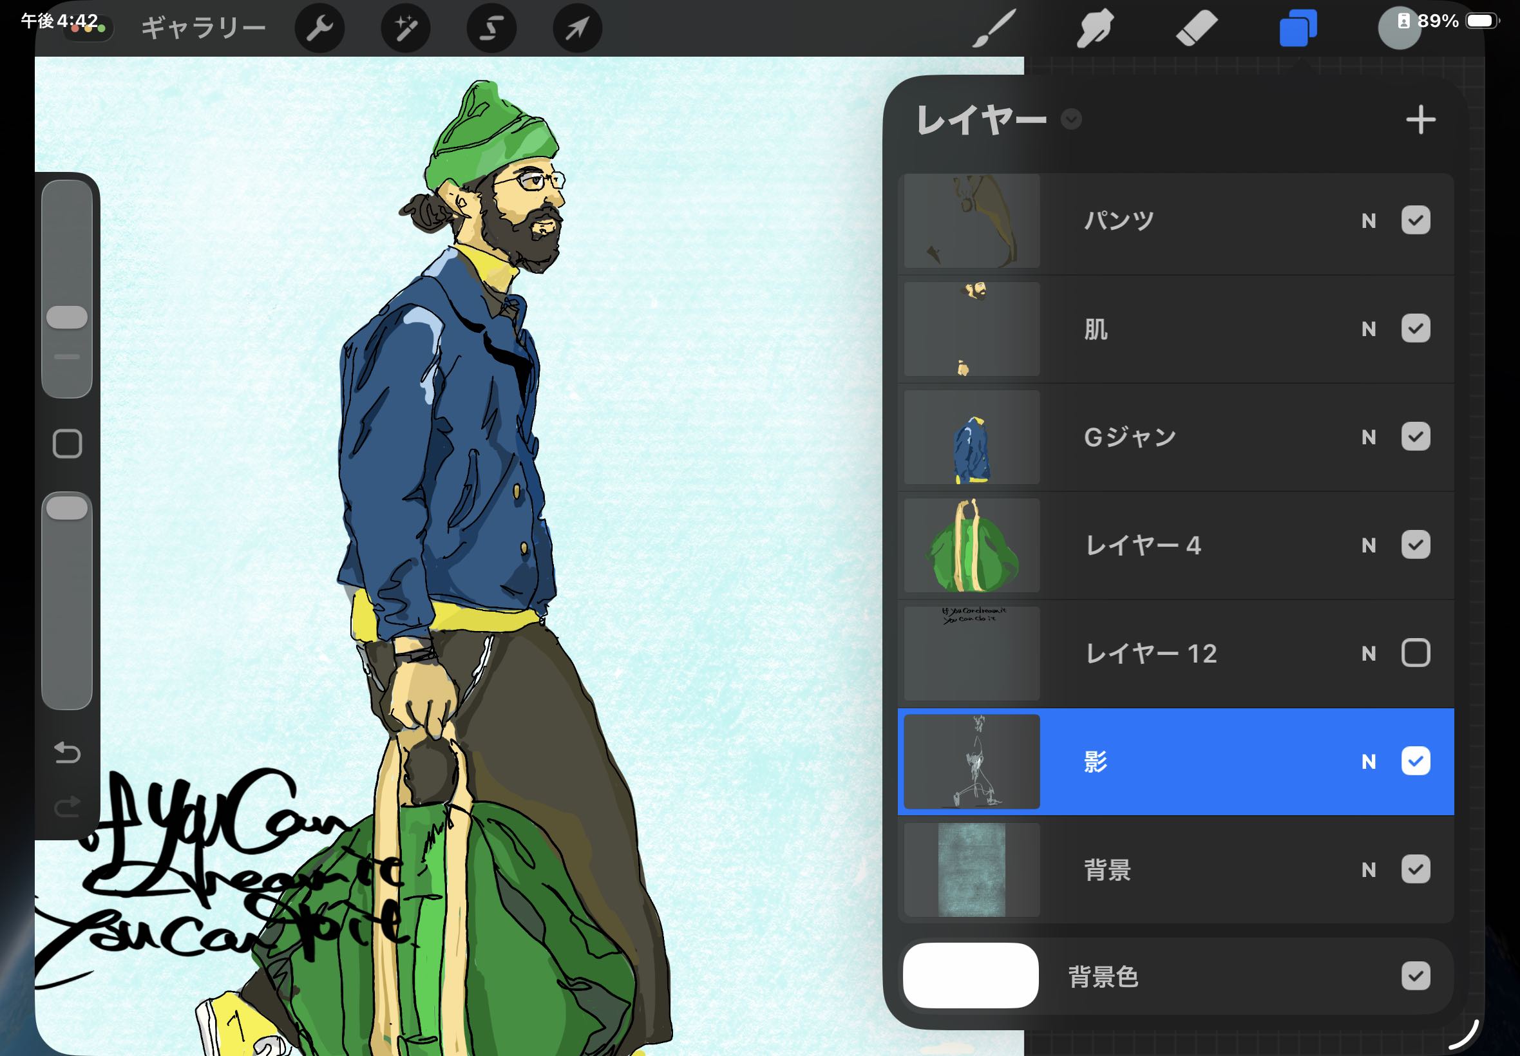Tap the undo arrow
Image resolution: width=1520 pixels, height=1056 pixels.
pyautogui.click(x=67, y=752)
